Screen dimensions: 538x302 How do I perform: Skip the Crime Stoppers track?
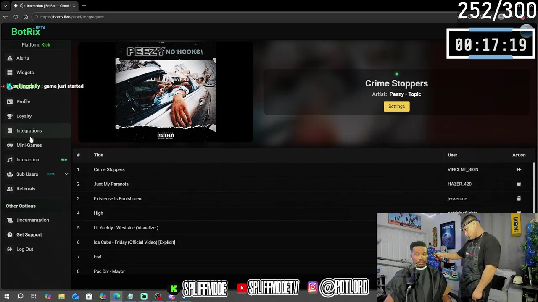click(519, 169)
